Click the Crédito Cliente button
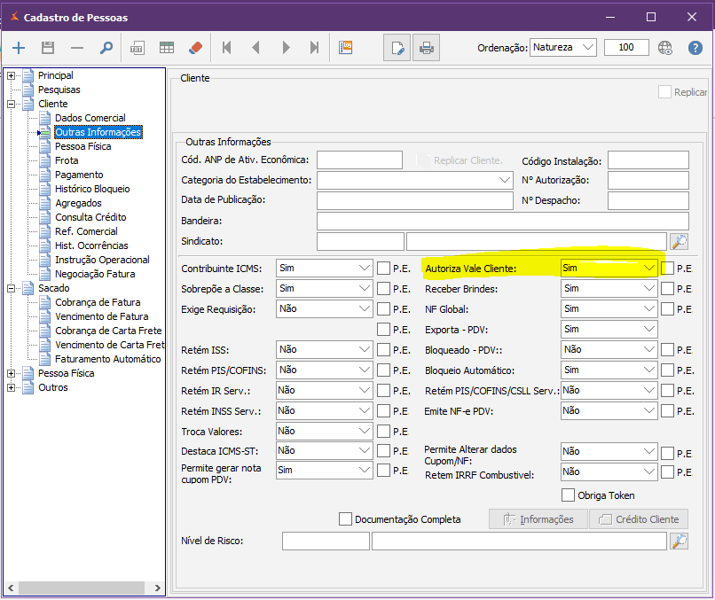 [639, 519]
